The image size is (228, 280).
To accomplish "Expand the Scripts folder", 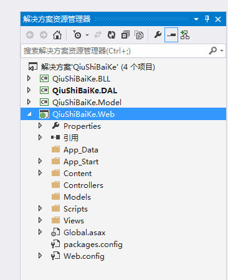I will 40,208.
